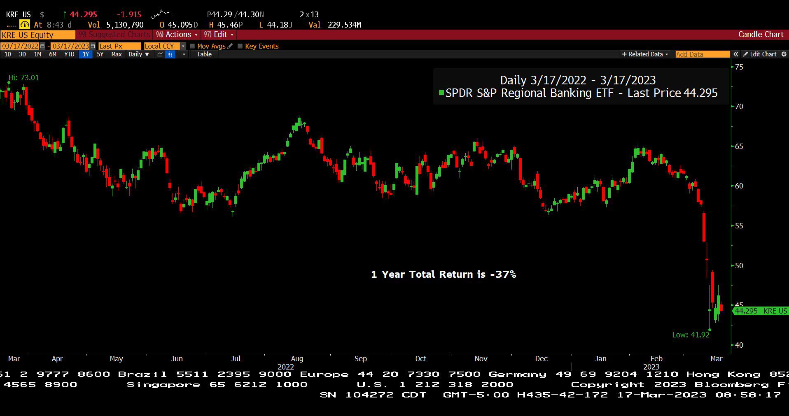
Task: Click the green legend color swatch
Action: (x=441, y=93)
